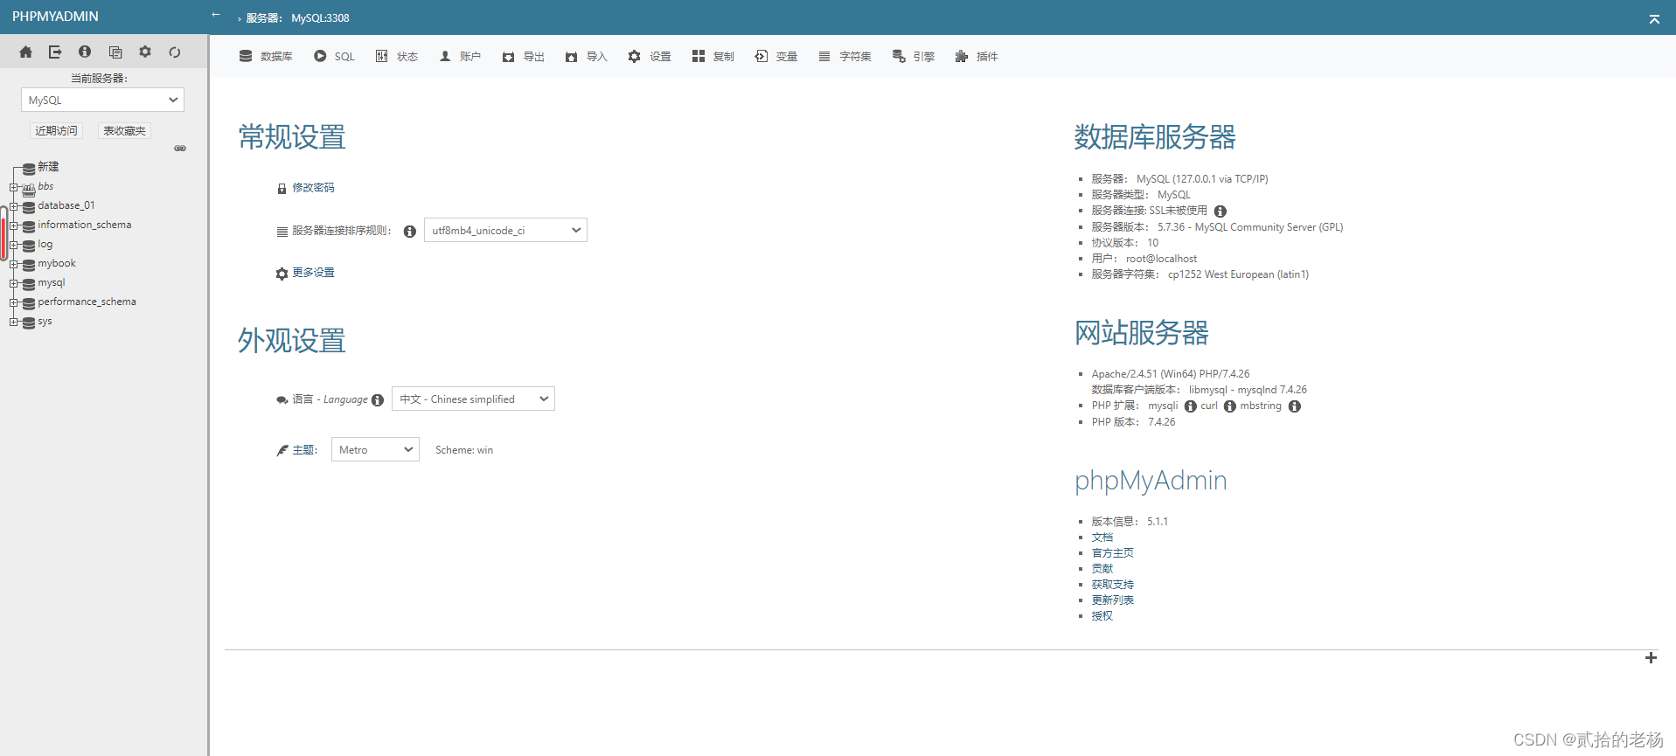The height and width of the screenshot is (756, 1676).
Task: Click the 近期访问 (Recent) button
Action: (x=57, y=131)
